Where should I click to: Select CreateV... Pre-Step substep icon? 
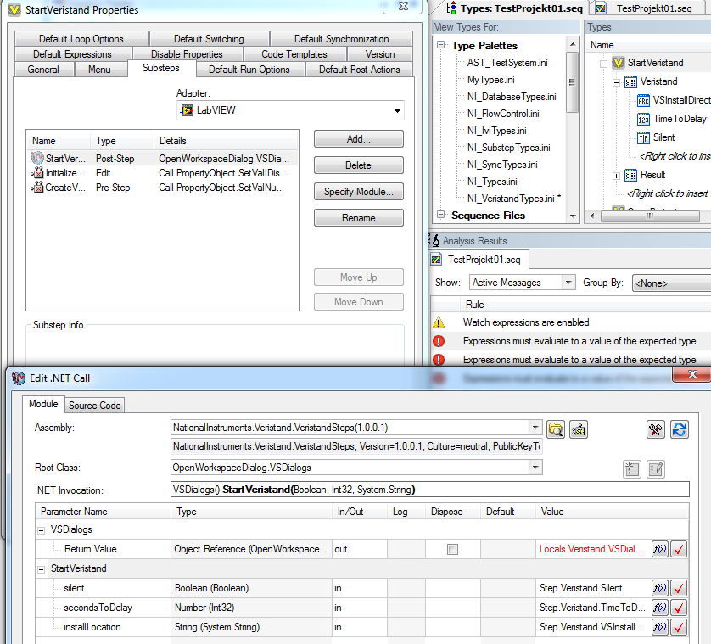(37, 188)
